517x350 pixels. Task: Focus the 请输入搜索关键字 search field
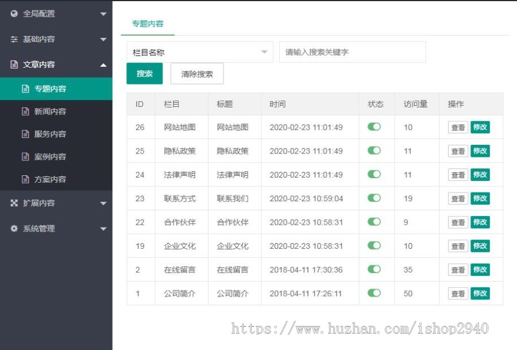[x=353, y=52]
